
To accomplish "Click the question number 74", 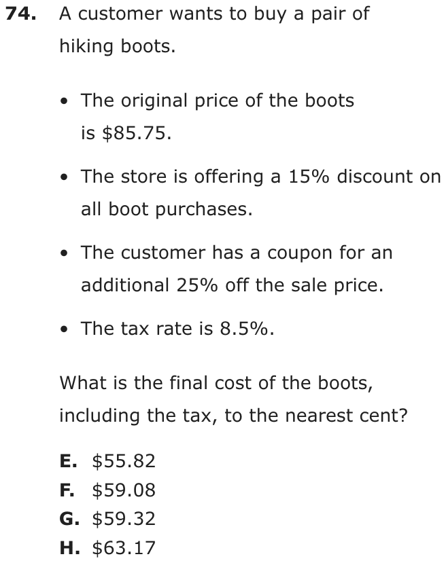I will [21, 14].
